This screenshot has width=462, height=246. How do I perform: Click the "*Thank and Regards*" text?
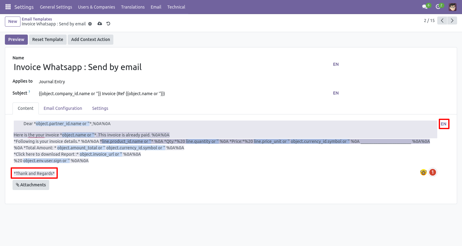(x=34, y=173)
